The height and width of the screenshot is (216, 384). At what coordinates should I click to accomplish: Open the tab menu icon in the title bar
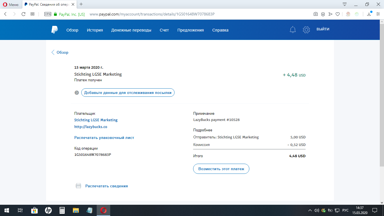click(345, 4)
